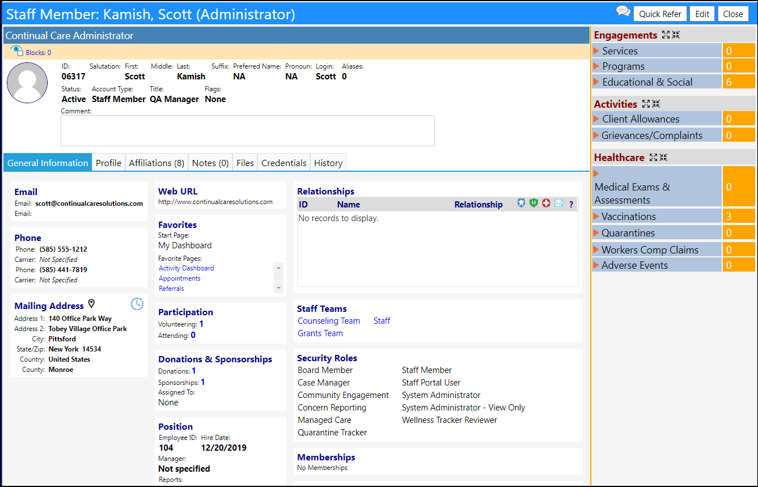Click the envelope icon in Relationships header
Image resolution: width=758 pixels, height=487 pixels.
click(x=559, y=203)
